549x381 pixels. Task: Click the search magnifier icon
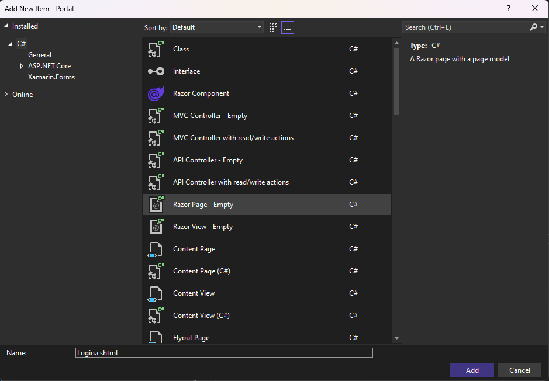pos(533,27)
